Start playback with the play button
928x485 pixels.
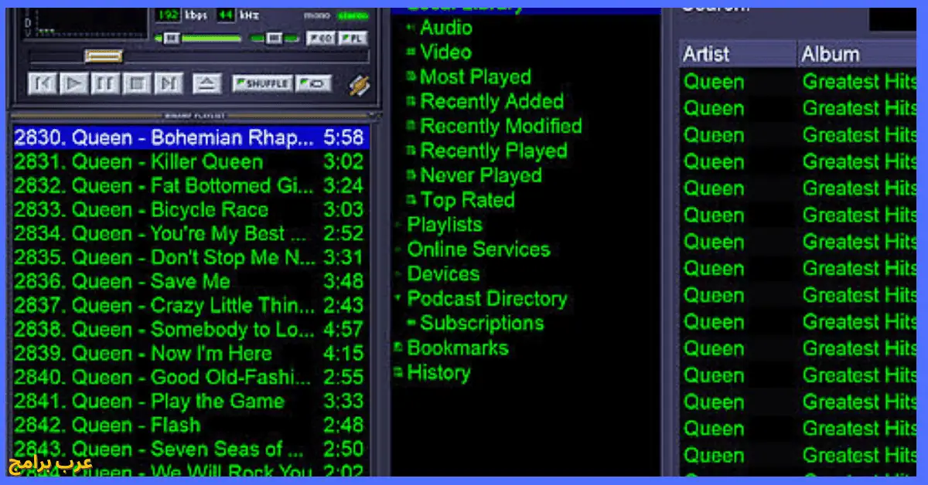[x=74, y=83]
